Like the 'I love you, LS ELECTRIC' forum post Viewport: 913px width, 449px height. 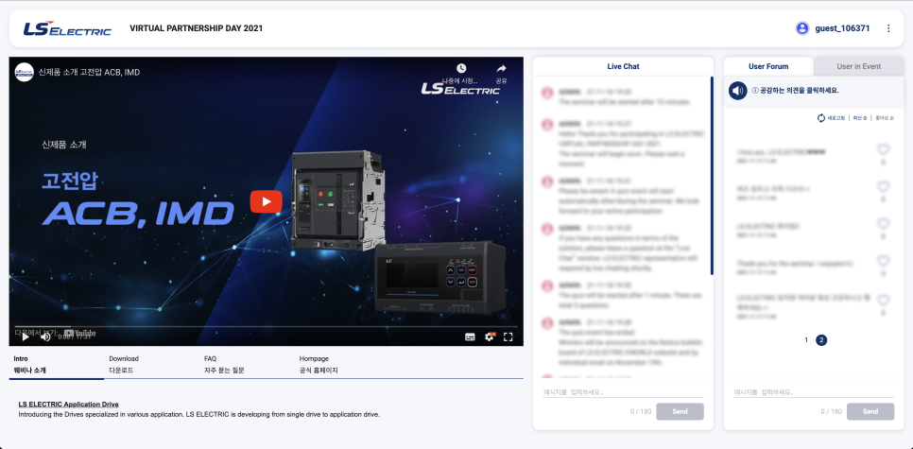coord(884,150)
